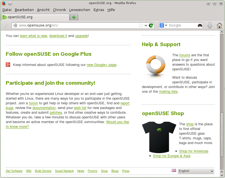Image resolution: width=225 pixels, height=178 pixels.
Task: Open the 'Shop for Europe & Asia' link
Action: [x=171, y=156]
